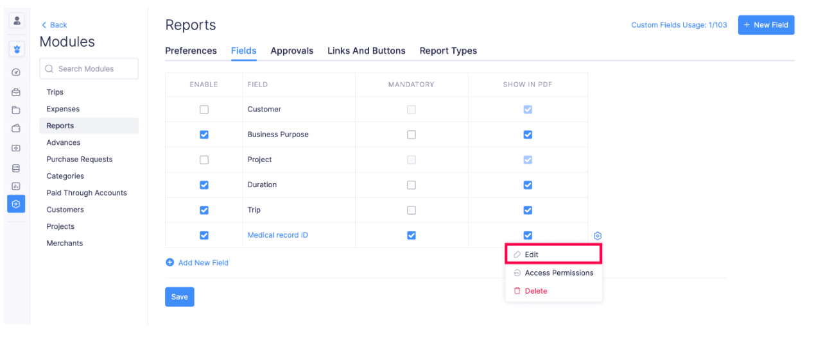Viewport: 823px width, 341px height.
Task: Toggle Mandatory checkbox for Business Purpose
Action: coord(411,135)
